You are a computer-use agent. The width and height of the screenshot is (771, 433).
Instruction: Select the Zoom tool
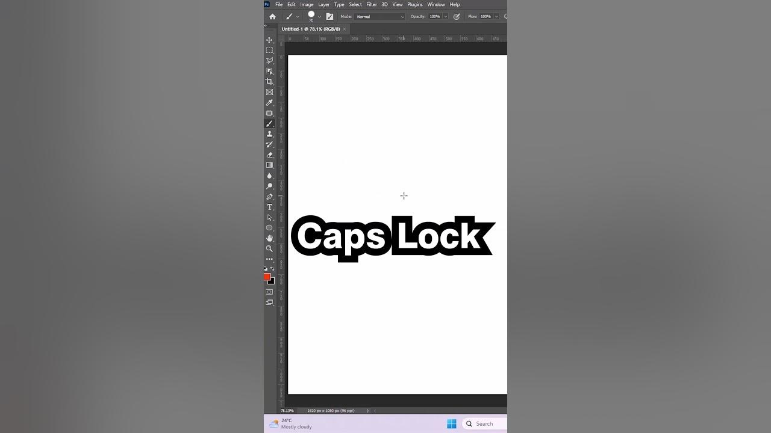(x=269, y=248)
